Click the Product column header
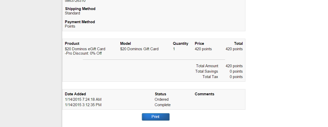The image size is (328, 127). pos(72,44)
